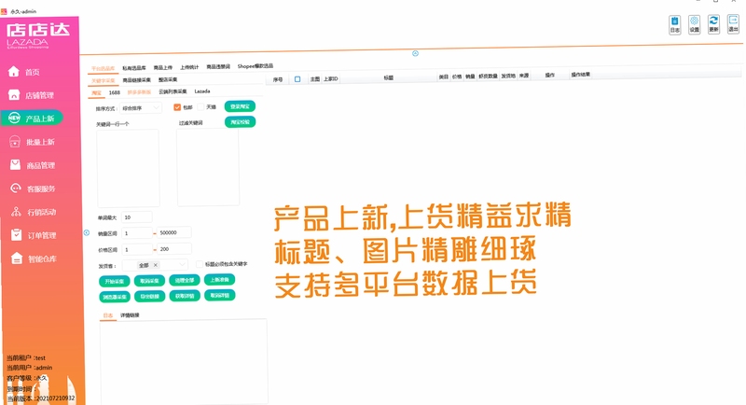The height and width of the screenshot is (405, 746).
Task: Click the 上新准备 button
Action: tap(219, 279)
